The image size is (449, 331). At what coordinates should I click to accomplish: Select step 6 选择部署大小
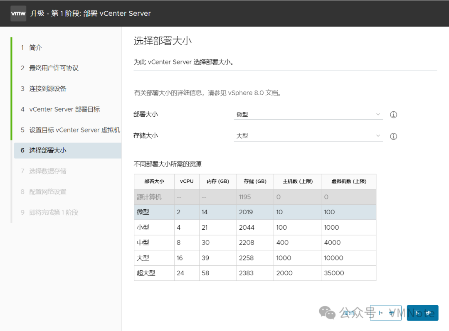[x=68, y=150]
